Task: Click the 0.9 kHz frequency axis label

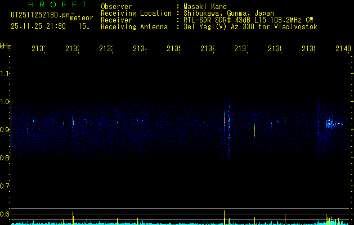Action: pyautogui.click(x=5, y=130)
